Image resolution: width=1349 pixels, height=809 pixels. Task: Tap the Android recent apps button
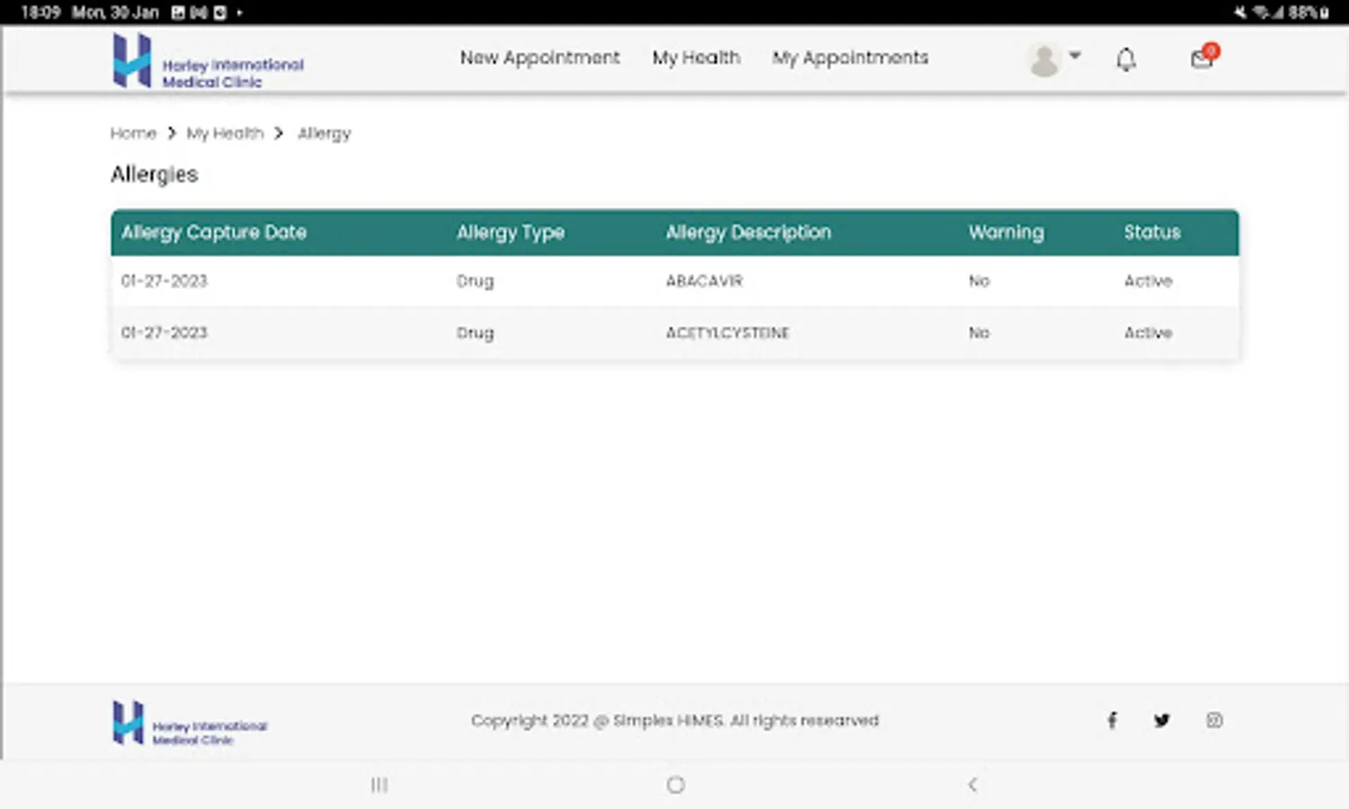378,785
